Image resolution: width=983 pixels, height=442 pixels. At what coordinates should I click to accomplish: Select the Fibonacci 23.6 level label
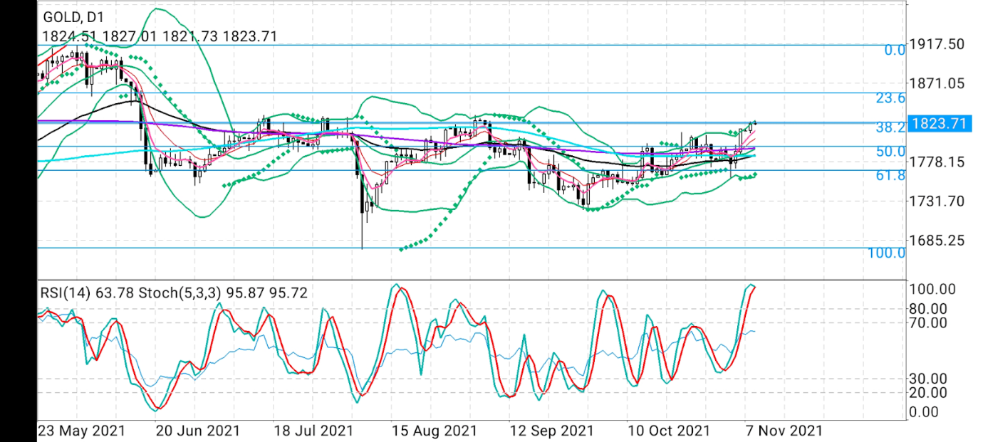pos(890,98)
